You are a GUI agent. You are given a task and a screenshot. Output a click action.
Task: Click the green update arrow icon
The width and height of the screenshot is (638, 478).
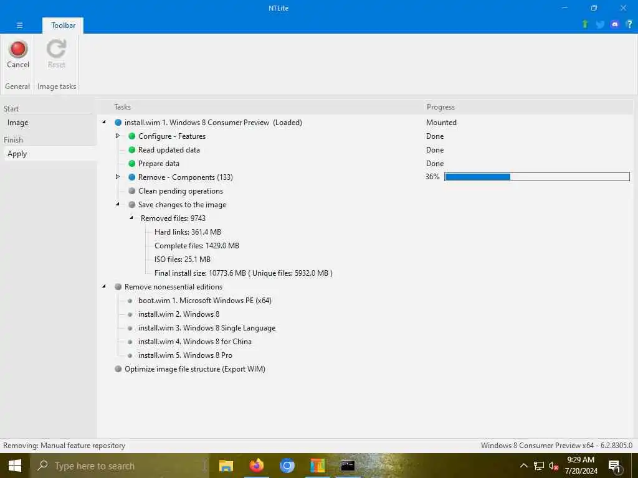click(585, 24)
